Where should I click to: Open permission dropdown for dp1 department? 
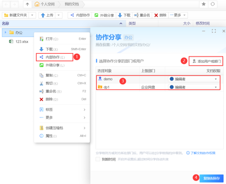point(216,87)
